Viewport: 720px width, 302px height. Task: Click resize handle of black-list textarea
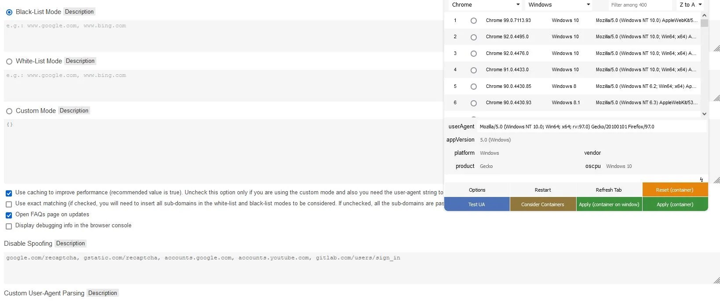click(x=716, y=48)
